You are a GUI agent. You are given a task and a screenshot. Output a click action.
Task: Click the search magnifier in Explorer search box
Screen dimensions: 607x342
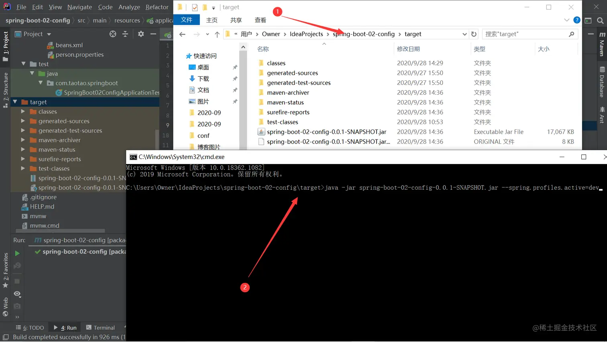(x=572, y=34)
